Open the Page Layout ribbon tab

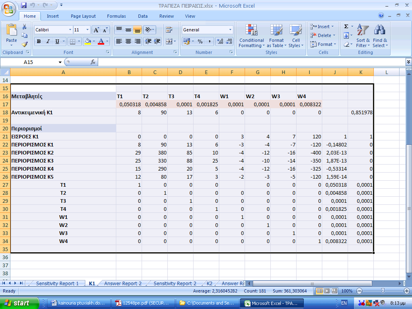[x=83, y=16]
